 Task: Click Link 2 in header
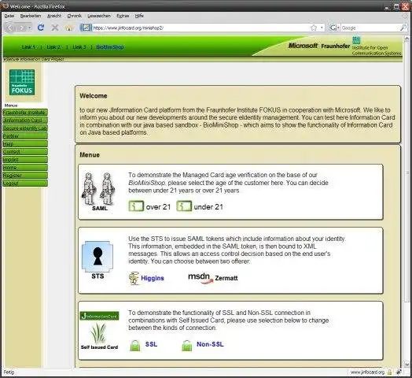pyautogui.click(x=53, y=47)
